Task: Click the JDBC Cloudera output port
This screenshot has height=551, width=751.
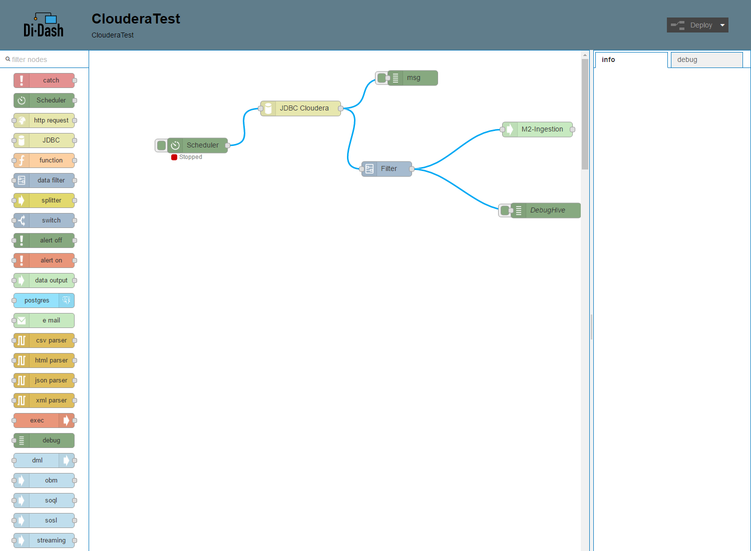Action: 340,108
